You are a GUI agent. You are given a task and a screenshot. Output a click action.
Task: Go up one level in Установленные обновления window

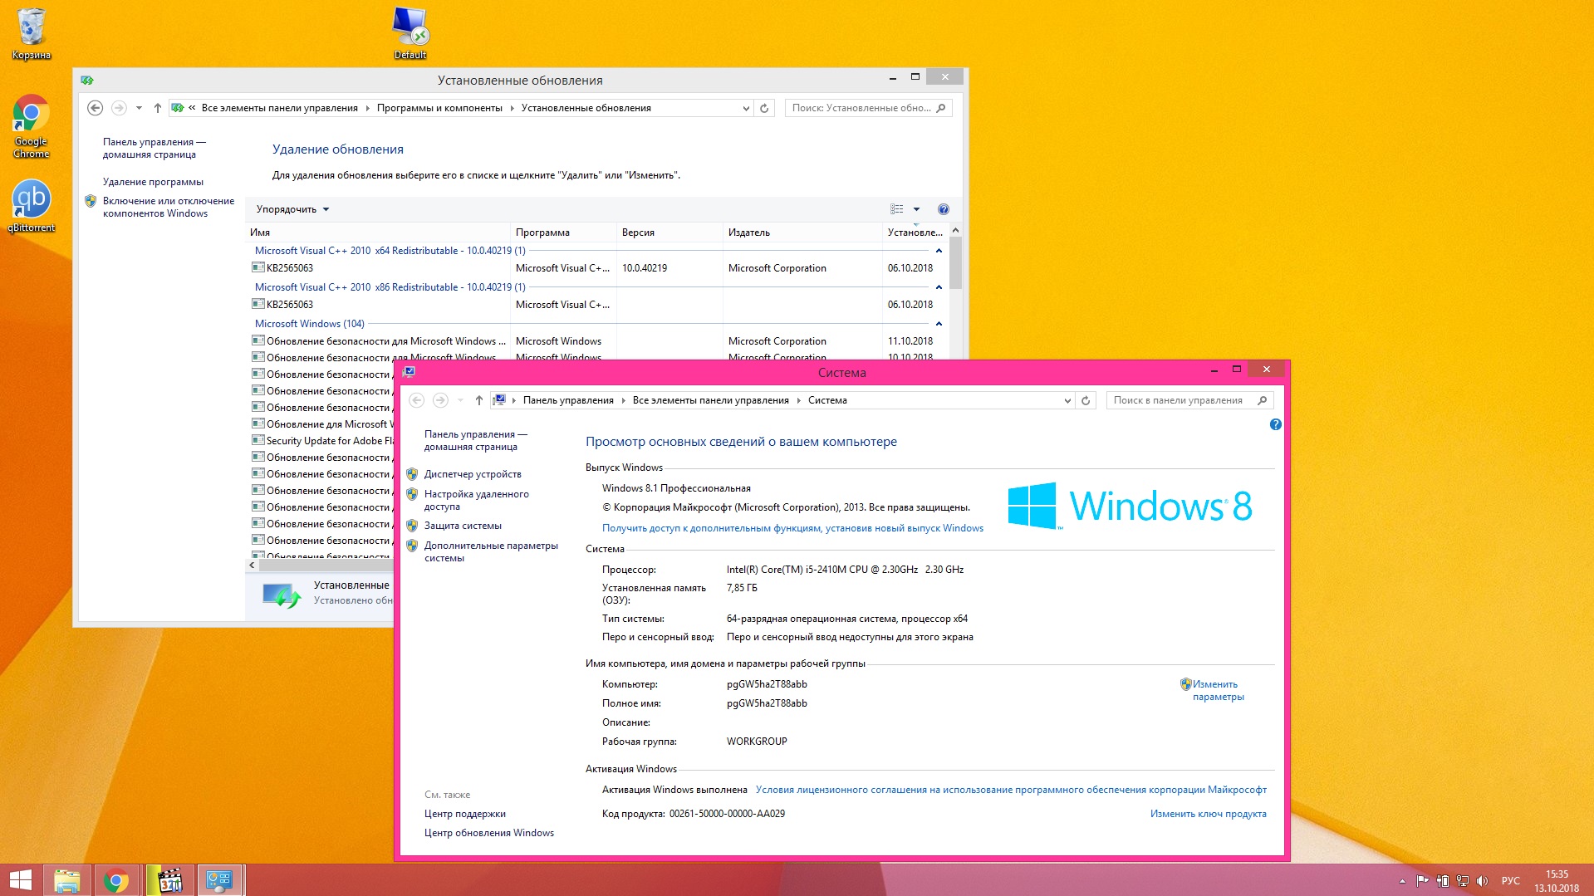[158, 108]
